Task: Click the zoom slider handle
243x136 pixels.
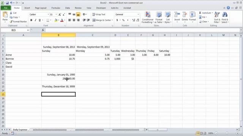Action: (x=227, y=133)
